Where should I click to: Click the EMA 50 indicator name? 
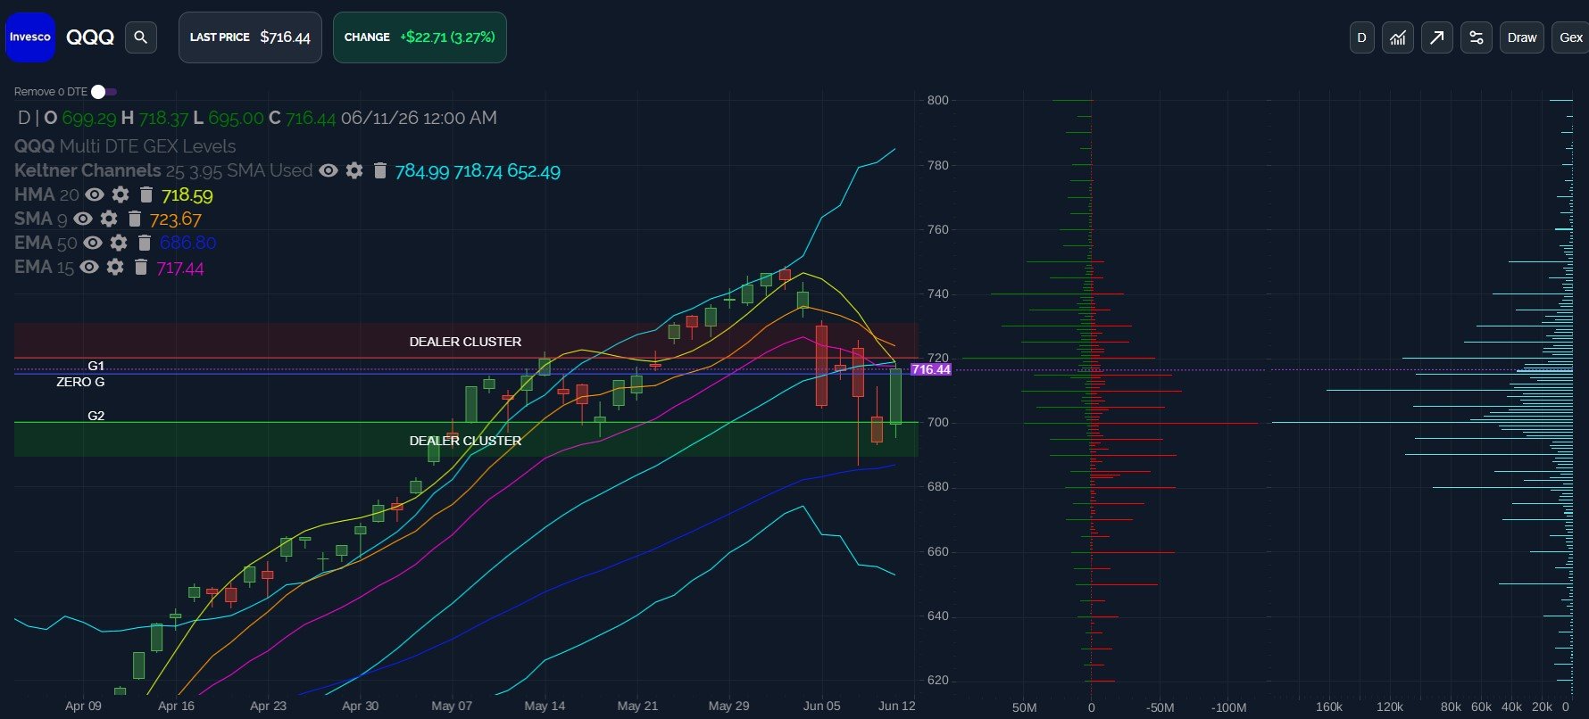[46, 243]
